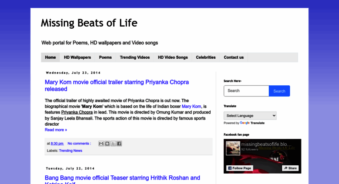Open missingbeatsoflife Facebook page name
This screenshot has height=184, width=339.
pos(266,144)
